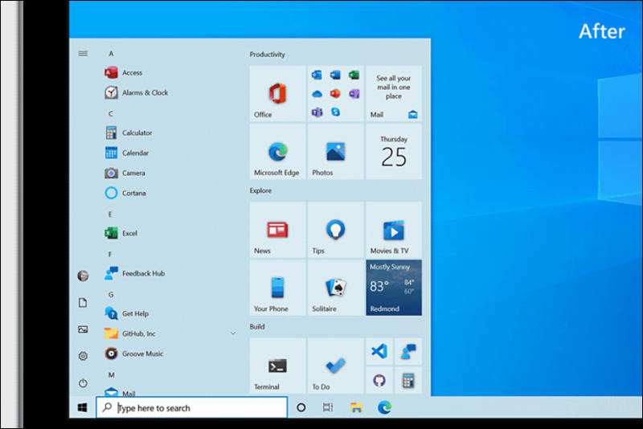Open the Feedback Hub small tile in Build group

click(408, 352)
